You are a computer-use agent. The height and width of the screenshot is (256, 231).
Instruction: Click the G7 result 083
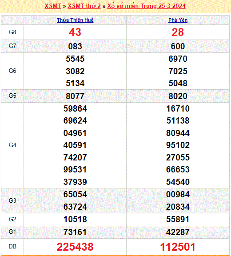point(75,46)
